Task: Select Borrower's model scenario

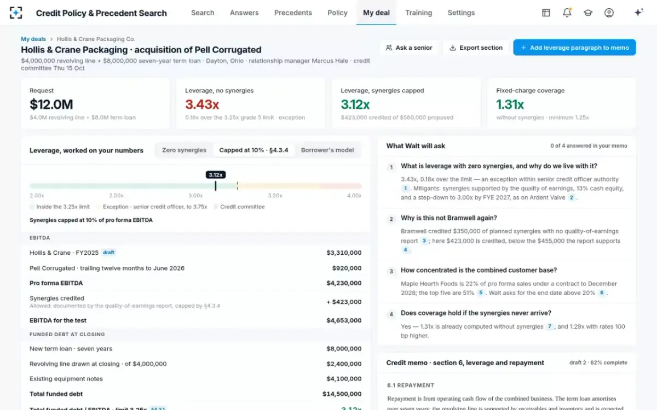Action: [327, 150]
